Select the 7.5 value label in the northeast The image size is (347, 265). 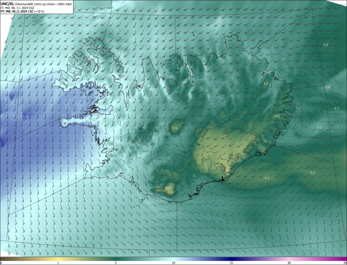249,57
